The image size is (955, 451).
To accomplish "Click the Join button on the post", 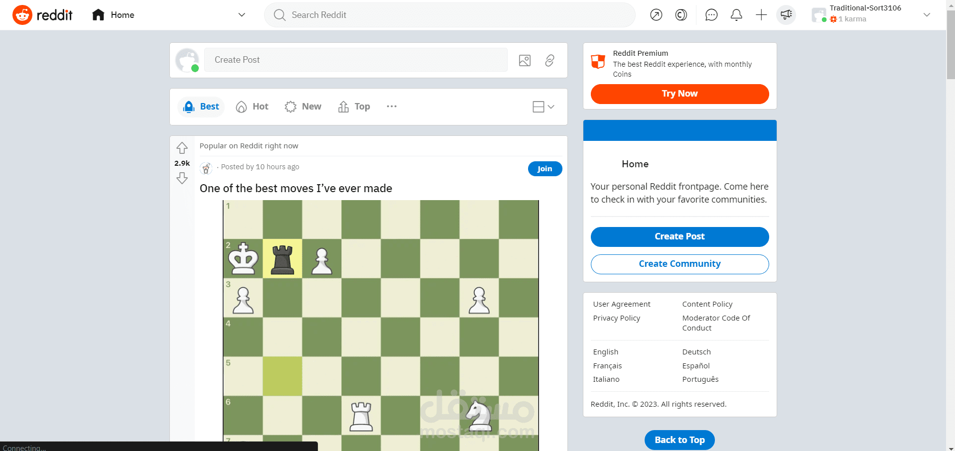I will point(545,169).
